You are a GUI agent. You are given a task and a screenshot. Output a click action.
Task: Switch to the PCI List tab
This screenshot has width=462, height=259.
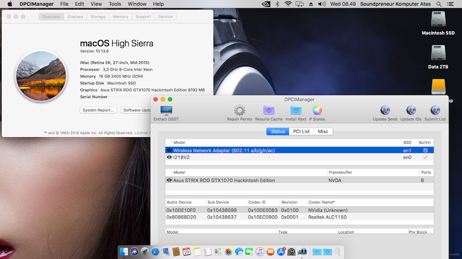pyautogui.click(x=301, y=131)
